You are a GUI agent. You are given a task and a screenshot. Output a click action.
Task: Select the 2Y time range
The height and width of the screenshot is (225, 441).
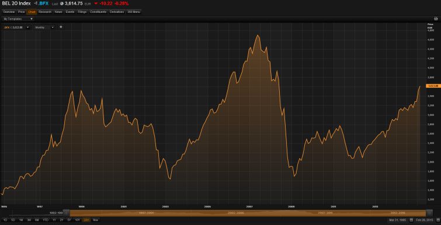[x=61, y=220]
